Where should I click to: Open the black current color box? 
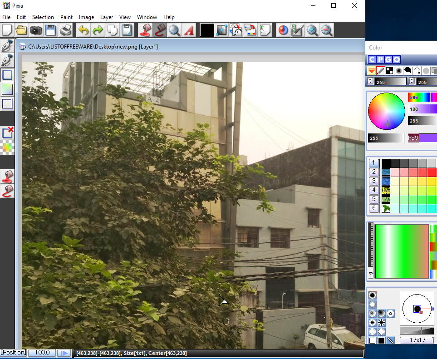pyautogui.click(x=207, y=30)
